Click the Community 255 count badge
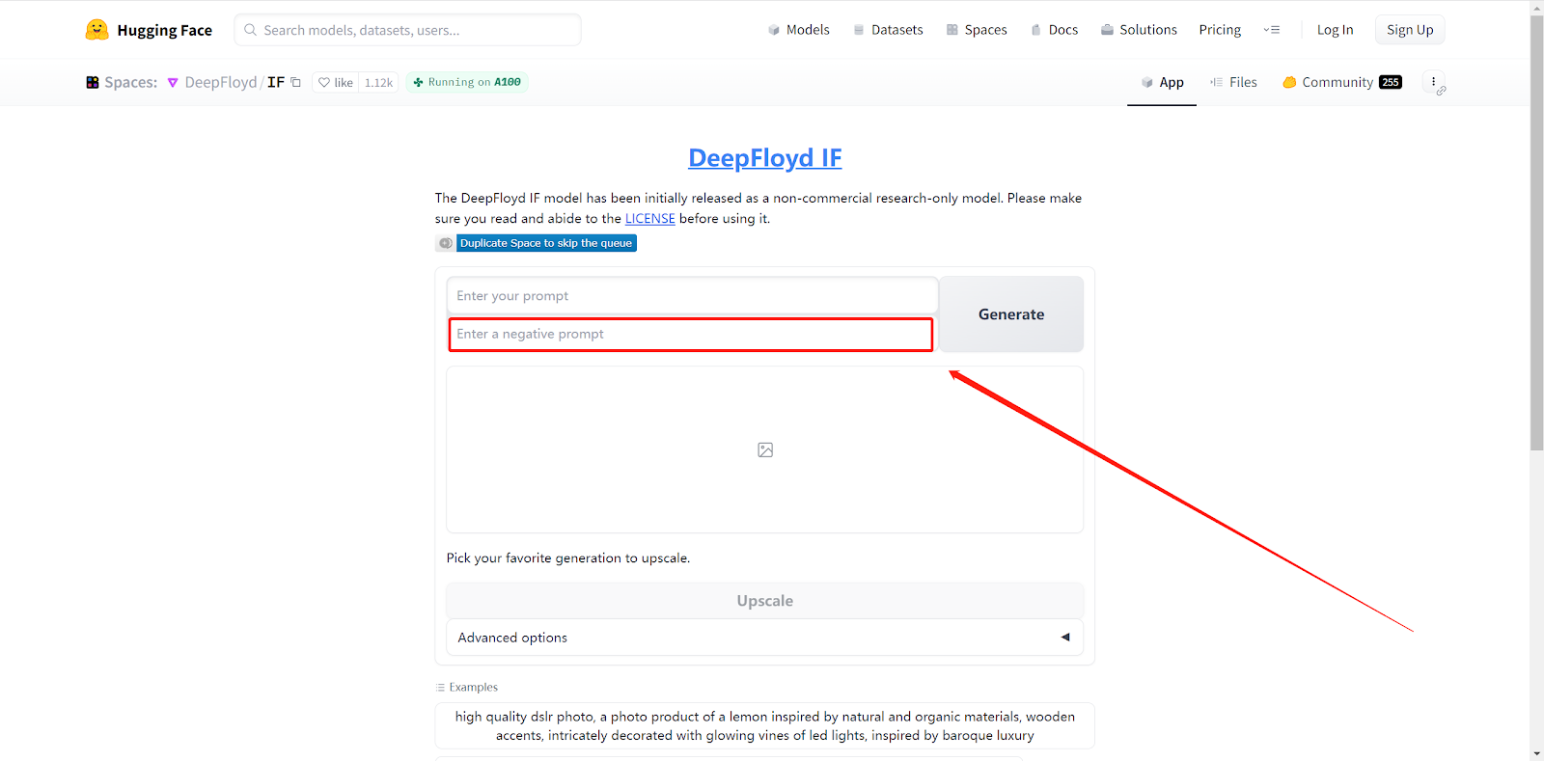The width and height of the screenshot is (1544, 761). 1391,82
